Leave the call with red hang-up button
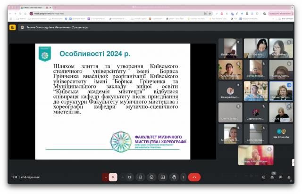 tap(194, 177)
